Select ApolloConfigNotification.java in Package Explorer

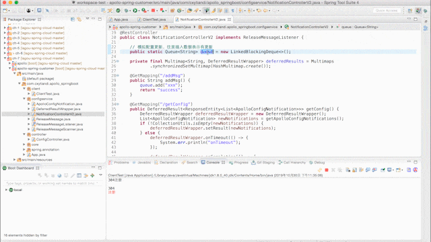[59, 104]
